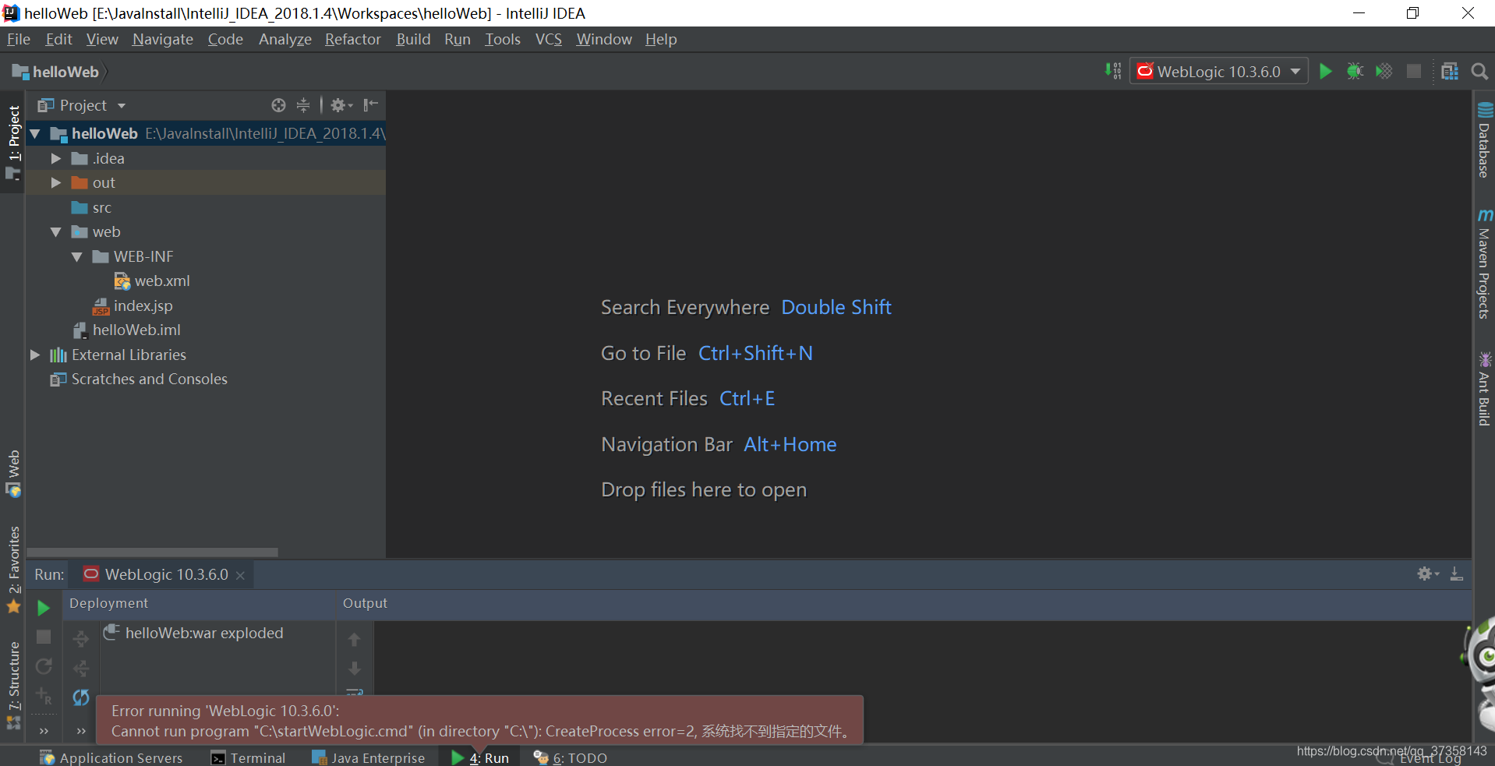The image size is (1495, 766).
Task: Hide the Project tool window
Action: (371, 105)
